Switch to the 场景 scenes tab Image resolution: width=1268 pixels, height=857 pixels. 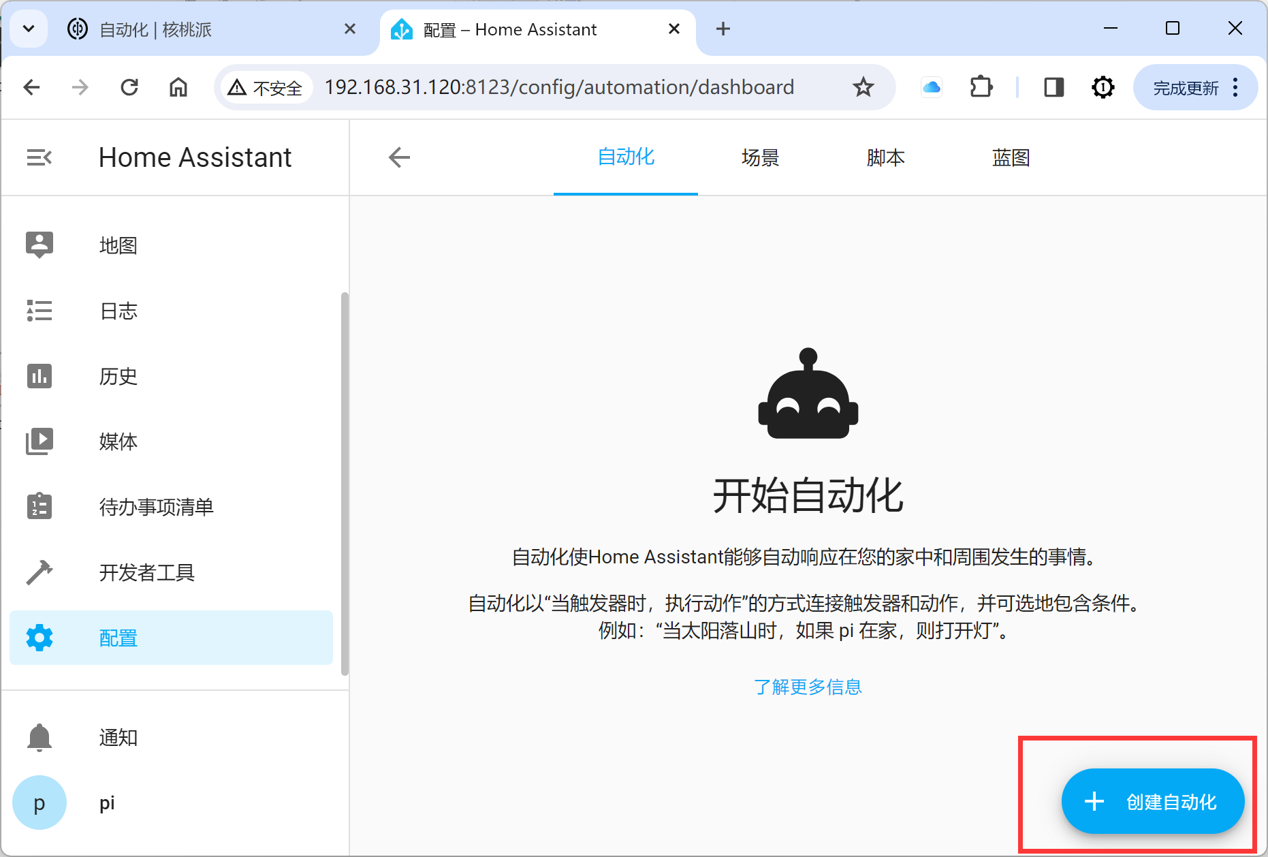[760, 157]
